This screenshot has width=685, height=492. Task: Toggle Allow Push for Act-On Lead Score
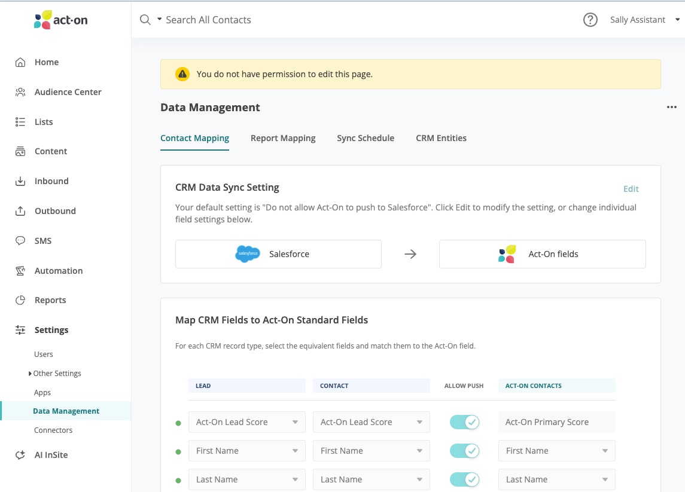tap(464, 422)
